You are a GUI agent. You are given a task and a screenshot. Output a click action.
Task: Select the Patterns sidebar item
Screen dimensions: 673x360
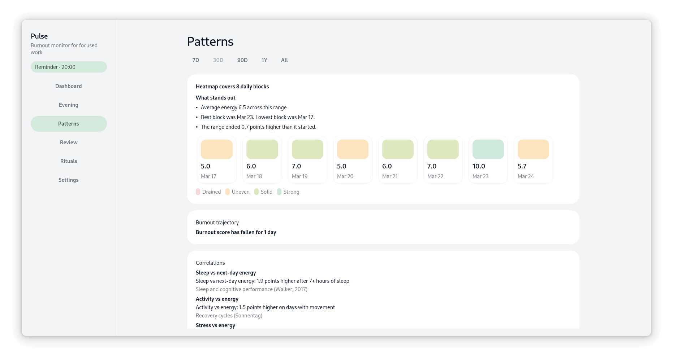[68, 124]
